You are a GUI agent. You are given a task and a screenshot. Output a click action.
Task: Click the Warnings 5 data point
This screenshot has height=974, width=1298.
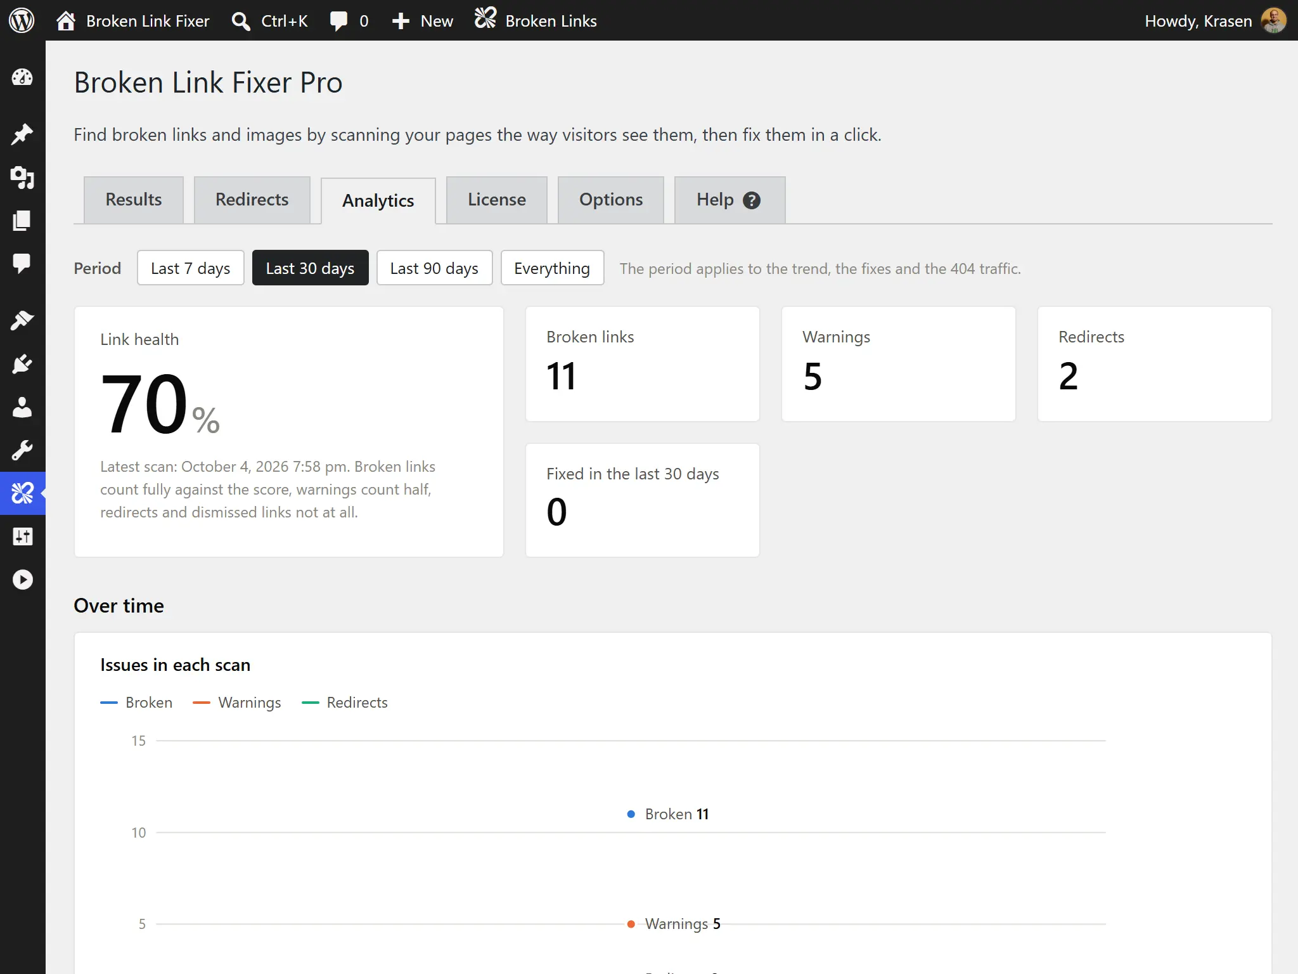631,924
